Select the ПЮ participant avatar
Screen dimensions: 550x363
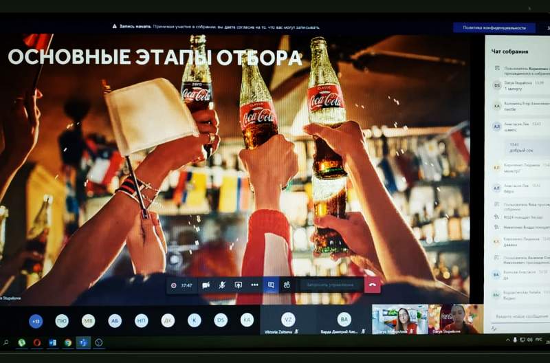[62, 321]
